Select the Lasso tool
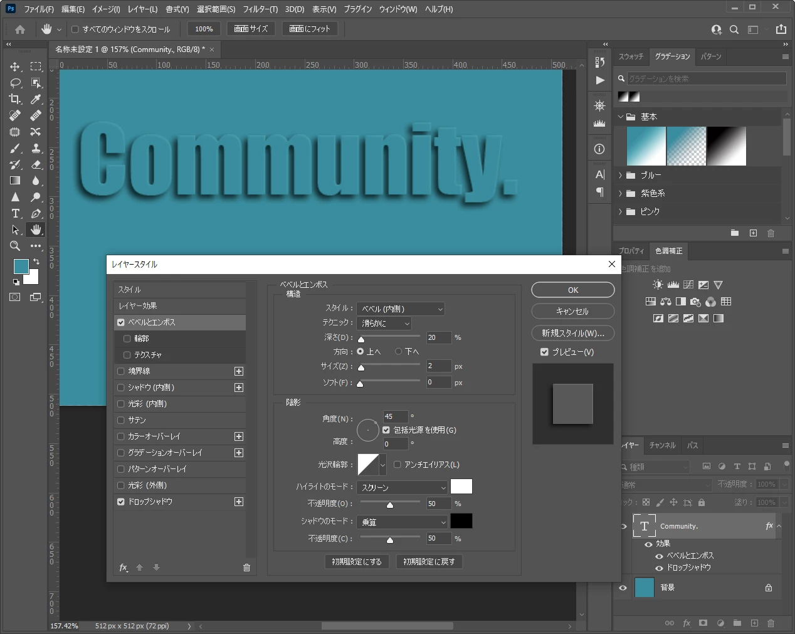 pos(15,83)
